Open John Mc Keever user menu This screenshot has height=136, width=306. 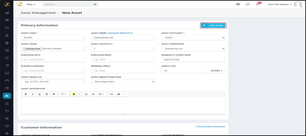click(280, 4)
